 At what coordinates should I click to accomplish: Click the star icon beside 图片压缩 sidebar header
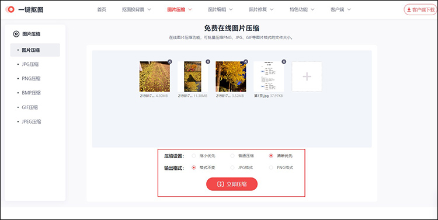(16, 34)
